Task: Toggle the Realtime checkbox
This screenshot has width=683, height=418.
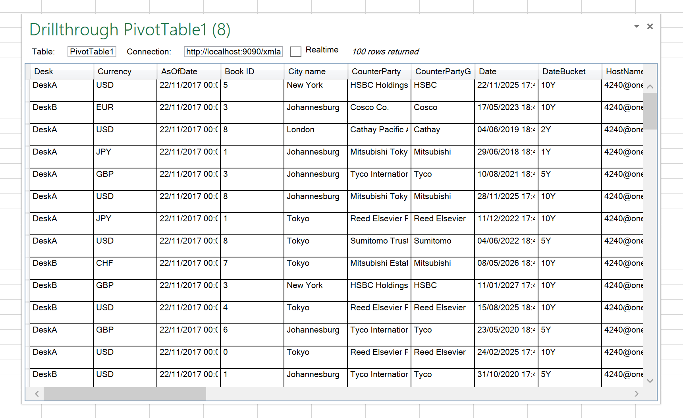Action: click(296, 52)
